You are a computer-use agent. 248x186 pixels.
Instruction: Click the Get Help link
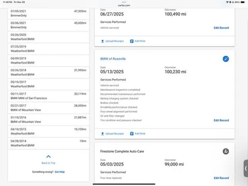pyautogui.click(x=60, y=172)
